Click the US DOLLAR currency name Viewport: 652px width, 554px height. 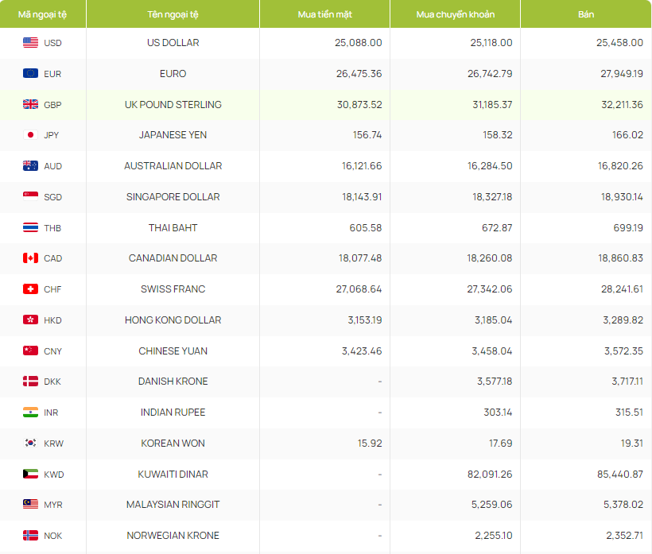point(173,43)
